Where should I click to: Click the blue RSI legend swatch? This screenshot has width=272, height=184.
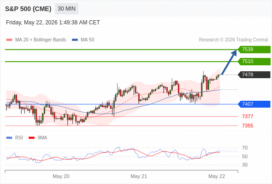tap(9, 138)
